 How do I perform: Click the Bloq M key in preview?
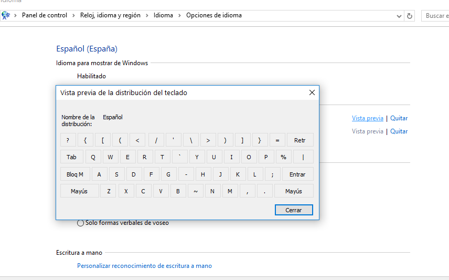tap(75, 174)
